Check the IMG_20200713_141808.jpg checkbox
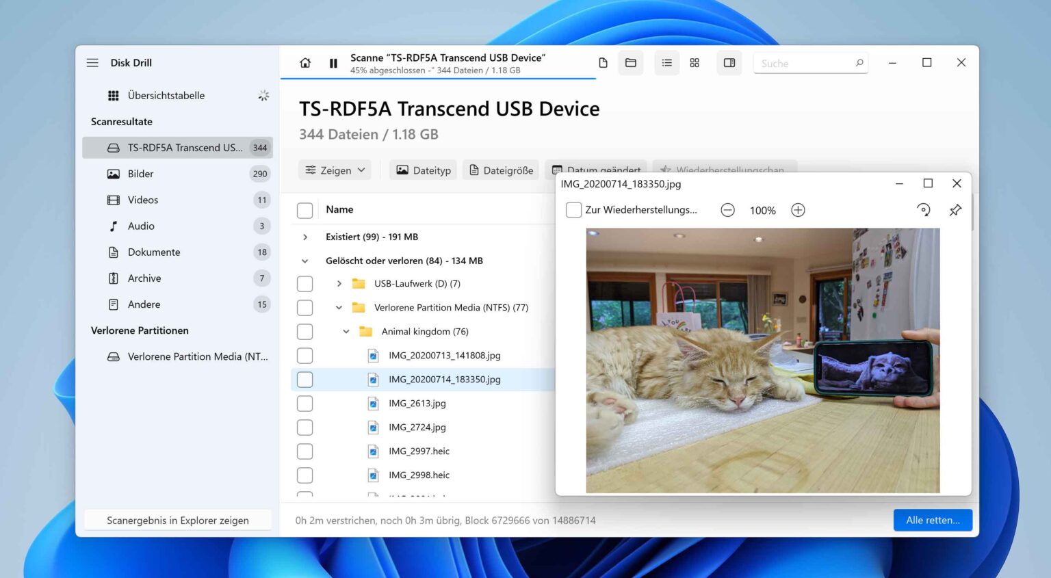The width and height of the screenshot is (1051, 578). (305, 356)
